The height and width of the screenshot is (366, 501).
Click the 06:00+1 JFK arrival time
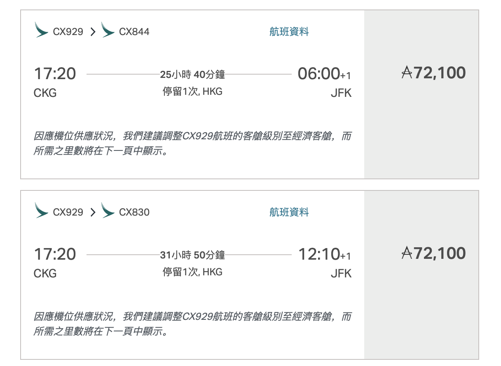click(325, 74)
